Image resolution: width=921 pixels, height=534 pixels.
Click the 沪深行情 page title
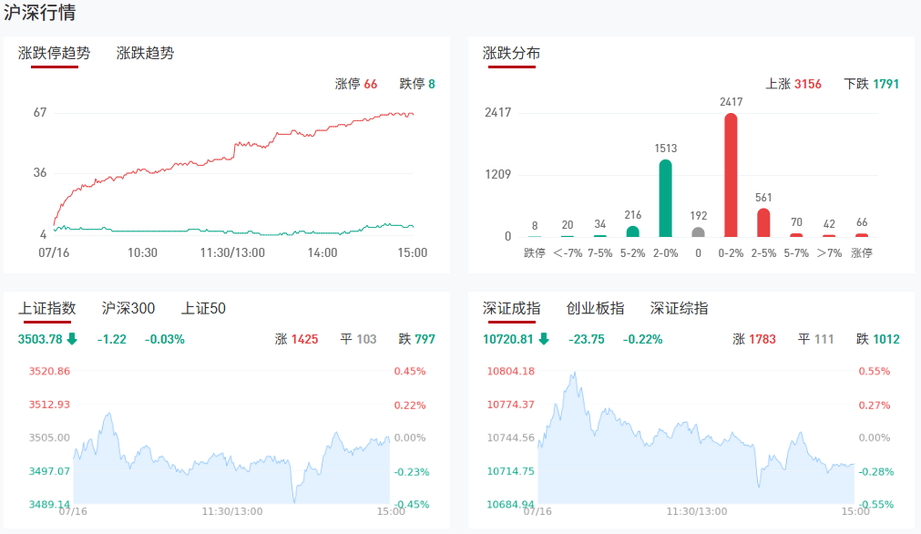coord(40,13)
